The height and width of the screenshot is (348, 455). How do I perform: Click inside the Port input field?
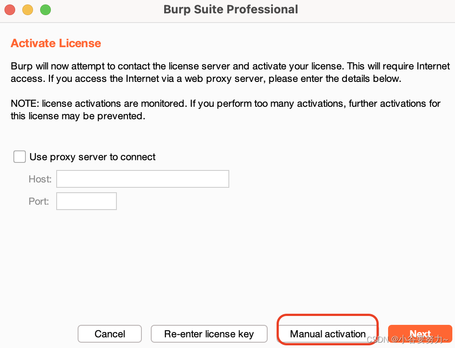86,201
